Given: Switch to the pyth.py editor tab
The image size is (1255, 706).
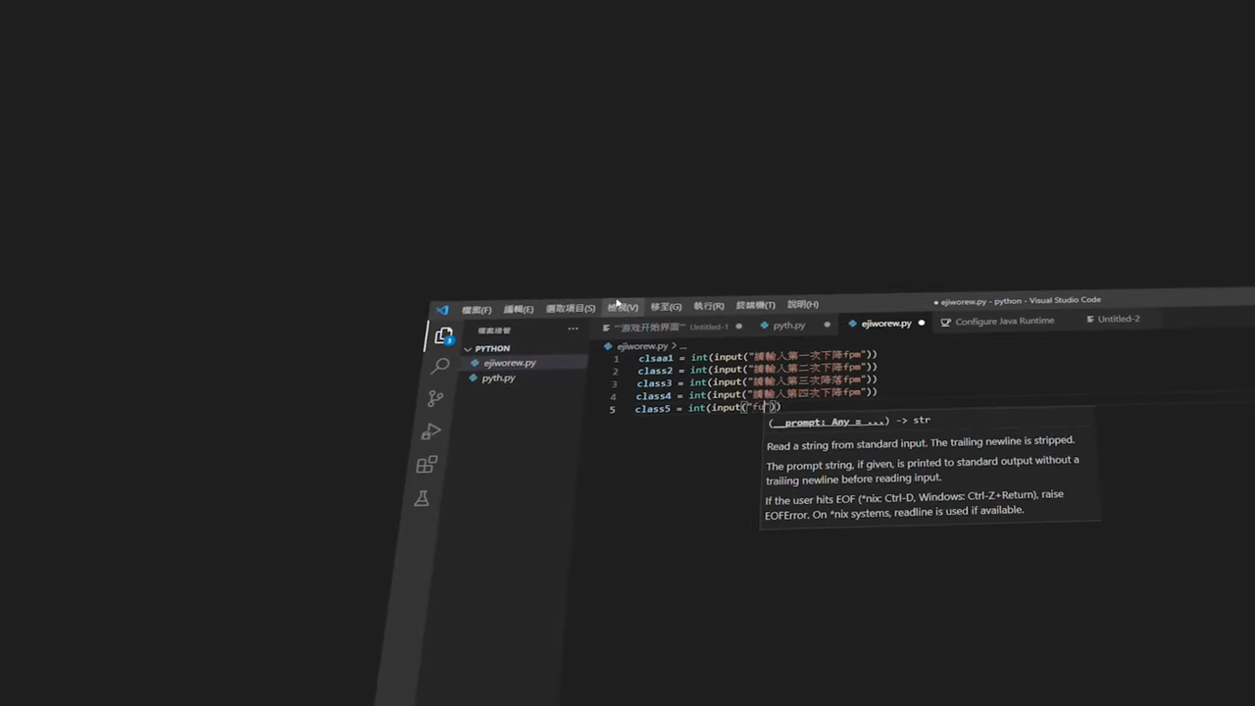Looking at the screenshot, I should pyautogui.click(x=788, y=326).
